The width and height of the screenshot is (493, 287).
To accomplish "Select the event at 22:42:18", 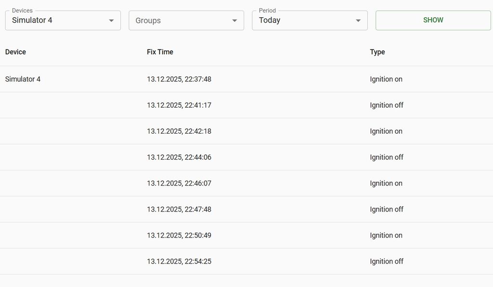I will click(x=179, y=131).
